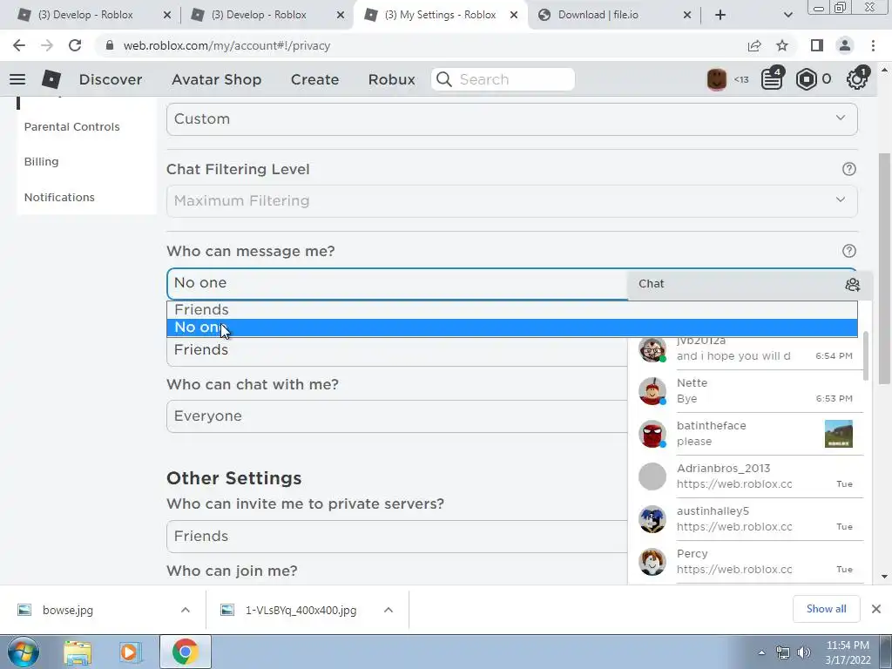892x669 pixels.
Task: Click the tab search down-arrow in title bar
Action: [787, 15]
